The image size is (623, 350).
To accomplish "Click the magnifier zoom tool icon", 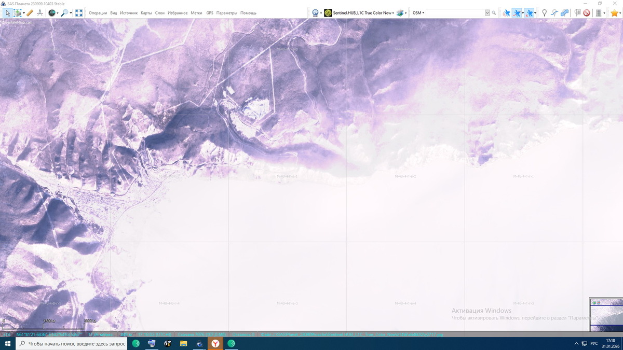I will pyautogui.click(x=65, y=13).
